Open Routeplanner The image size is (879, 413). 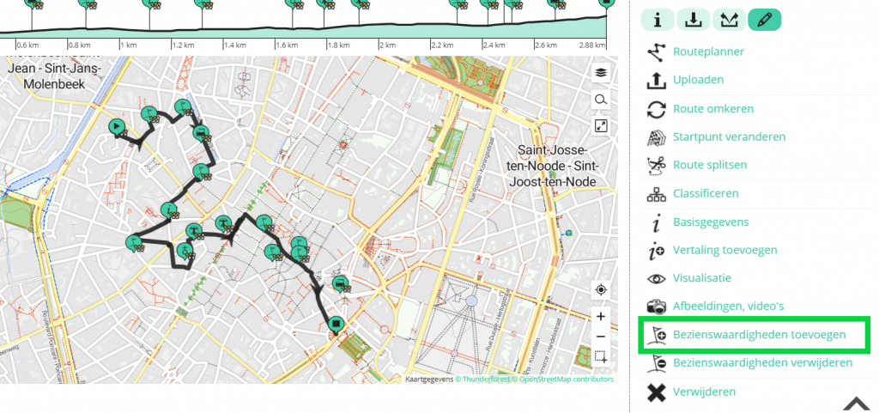[708, 52]
